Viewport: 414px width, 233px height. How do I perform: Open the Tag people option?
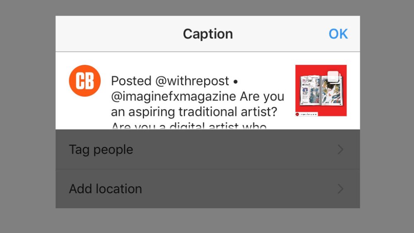click(207, 149)
